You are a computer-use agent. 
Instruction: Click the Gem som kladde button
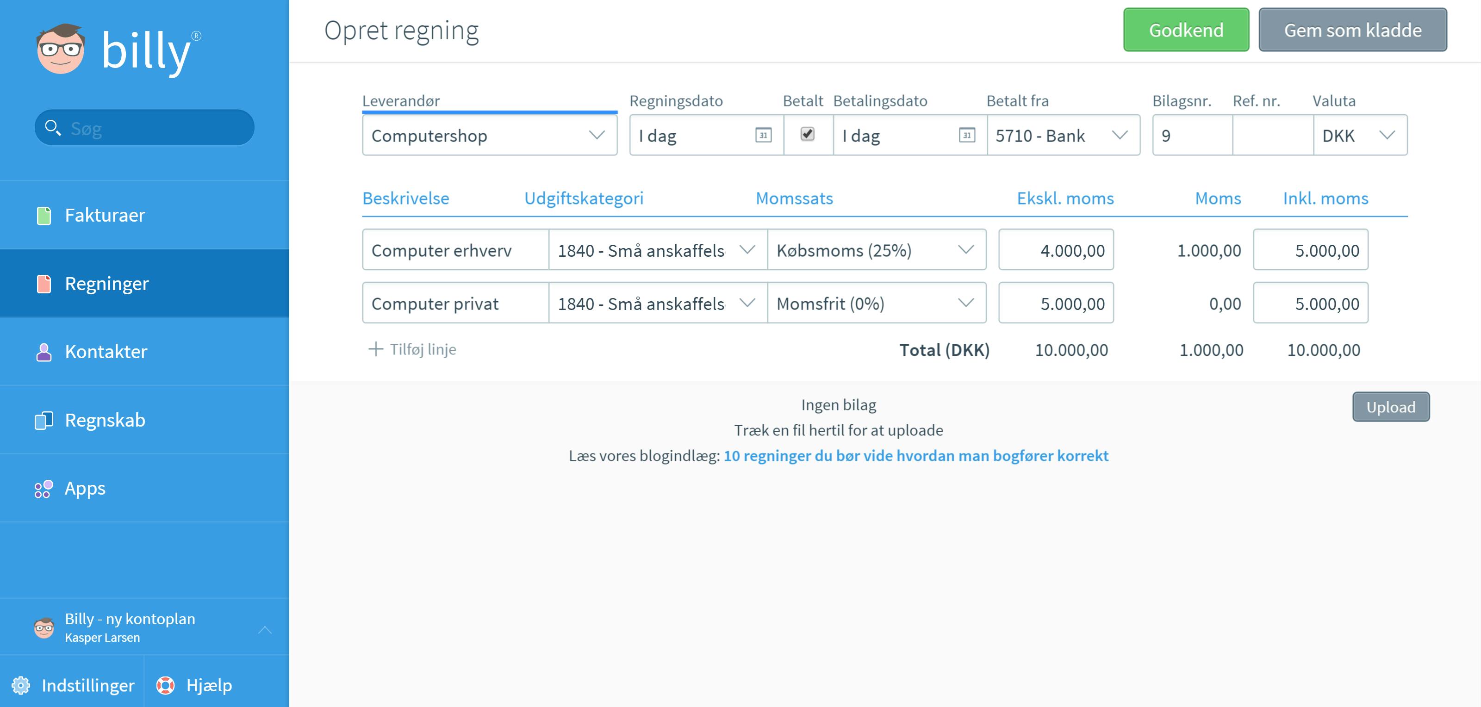point(1353,30)
